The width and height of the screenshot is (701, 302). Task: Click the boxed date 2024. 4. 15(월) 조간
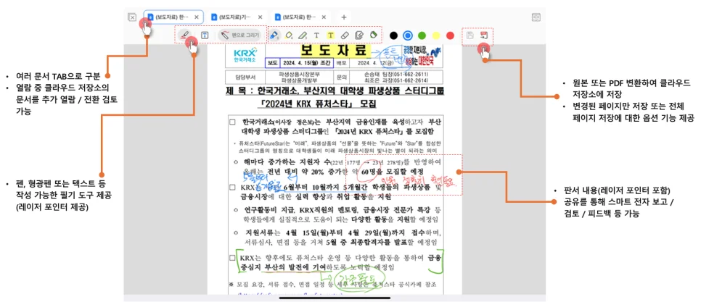point(306,62)
